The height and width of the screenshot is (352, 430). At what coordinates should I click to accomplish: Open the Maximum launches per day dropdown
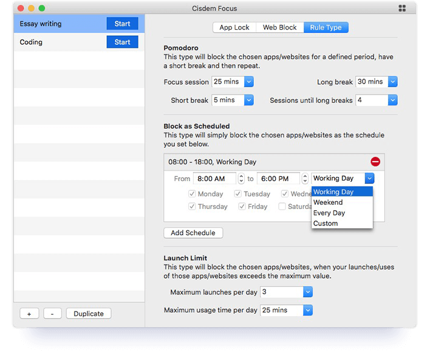308,292
